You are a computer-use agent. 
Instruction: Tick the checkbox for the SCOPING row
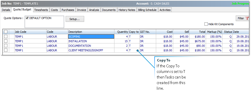point(6,37)
